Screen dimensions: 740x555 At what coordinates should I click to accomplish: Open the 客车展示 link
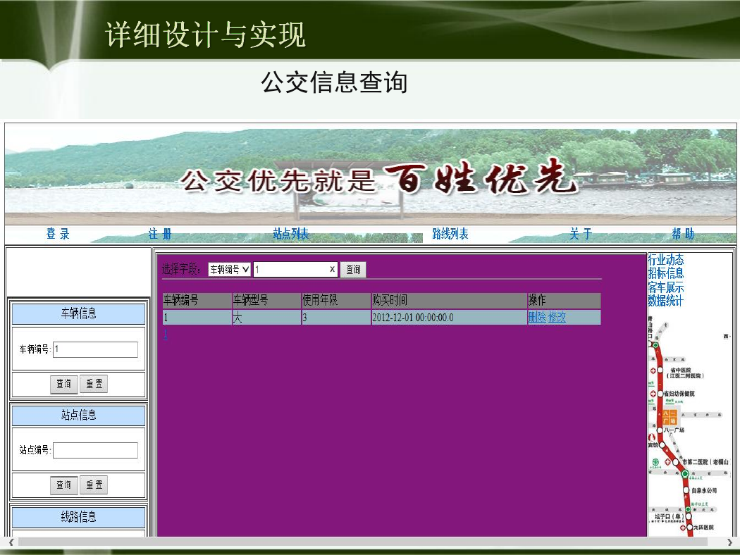point(666,287)
